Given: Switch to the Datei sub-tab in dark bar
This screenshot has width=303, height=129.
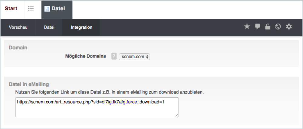Looking at the screenshot, I should (x=49, y=27).
